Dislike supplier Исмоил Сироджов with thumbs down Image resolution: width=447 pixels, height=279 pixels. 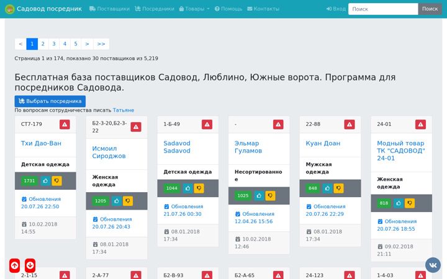(128, 201)
